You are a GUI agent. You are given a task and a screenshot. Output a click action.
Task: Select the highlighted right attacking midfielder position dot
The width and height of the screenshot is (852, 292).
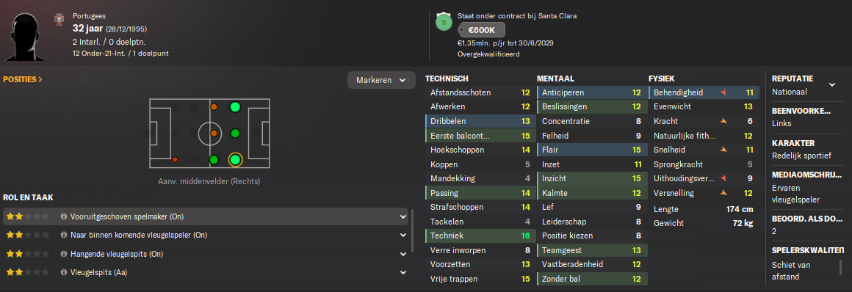[235, 159]
